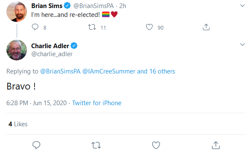View the 4 Likes list

18,124
